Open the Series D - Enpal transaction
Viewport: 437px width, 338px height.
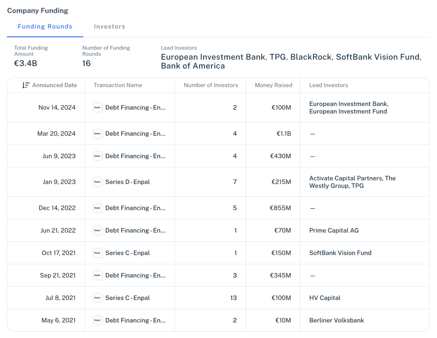coord(128,182)
